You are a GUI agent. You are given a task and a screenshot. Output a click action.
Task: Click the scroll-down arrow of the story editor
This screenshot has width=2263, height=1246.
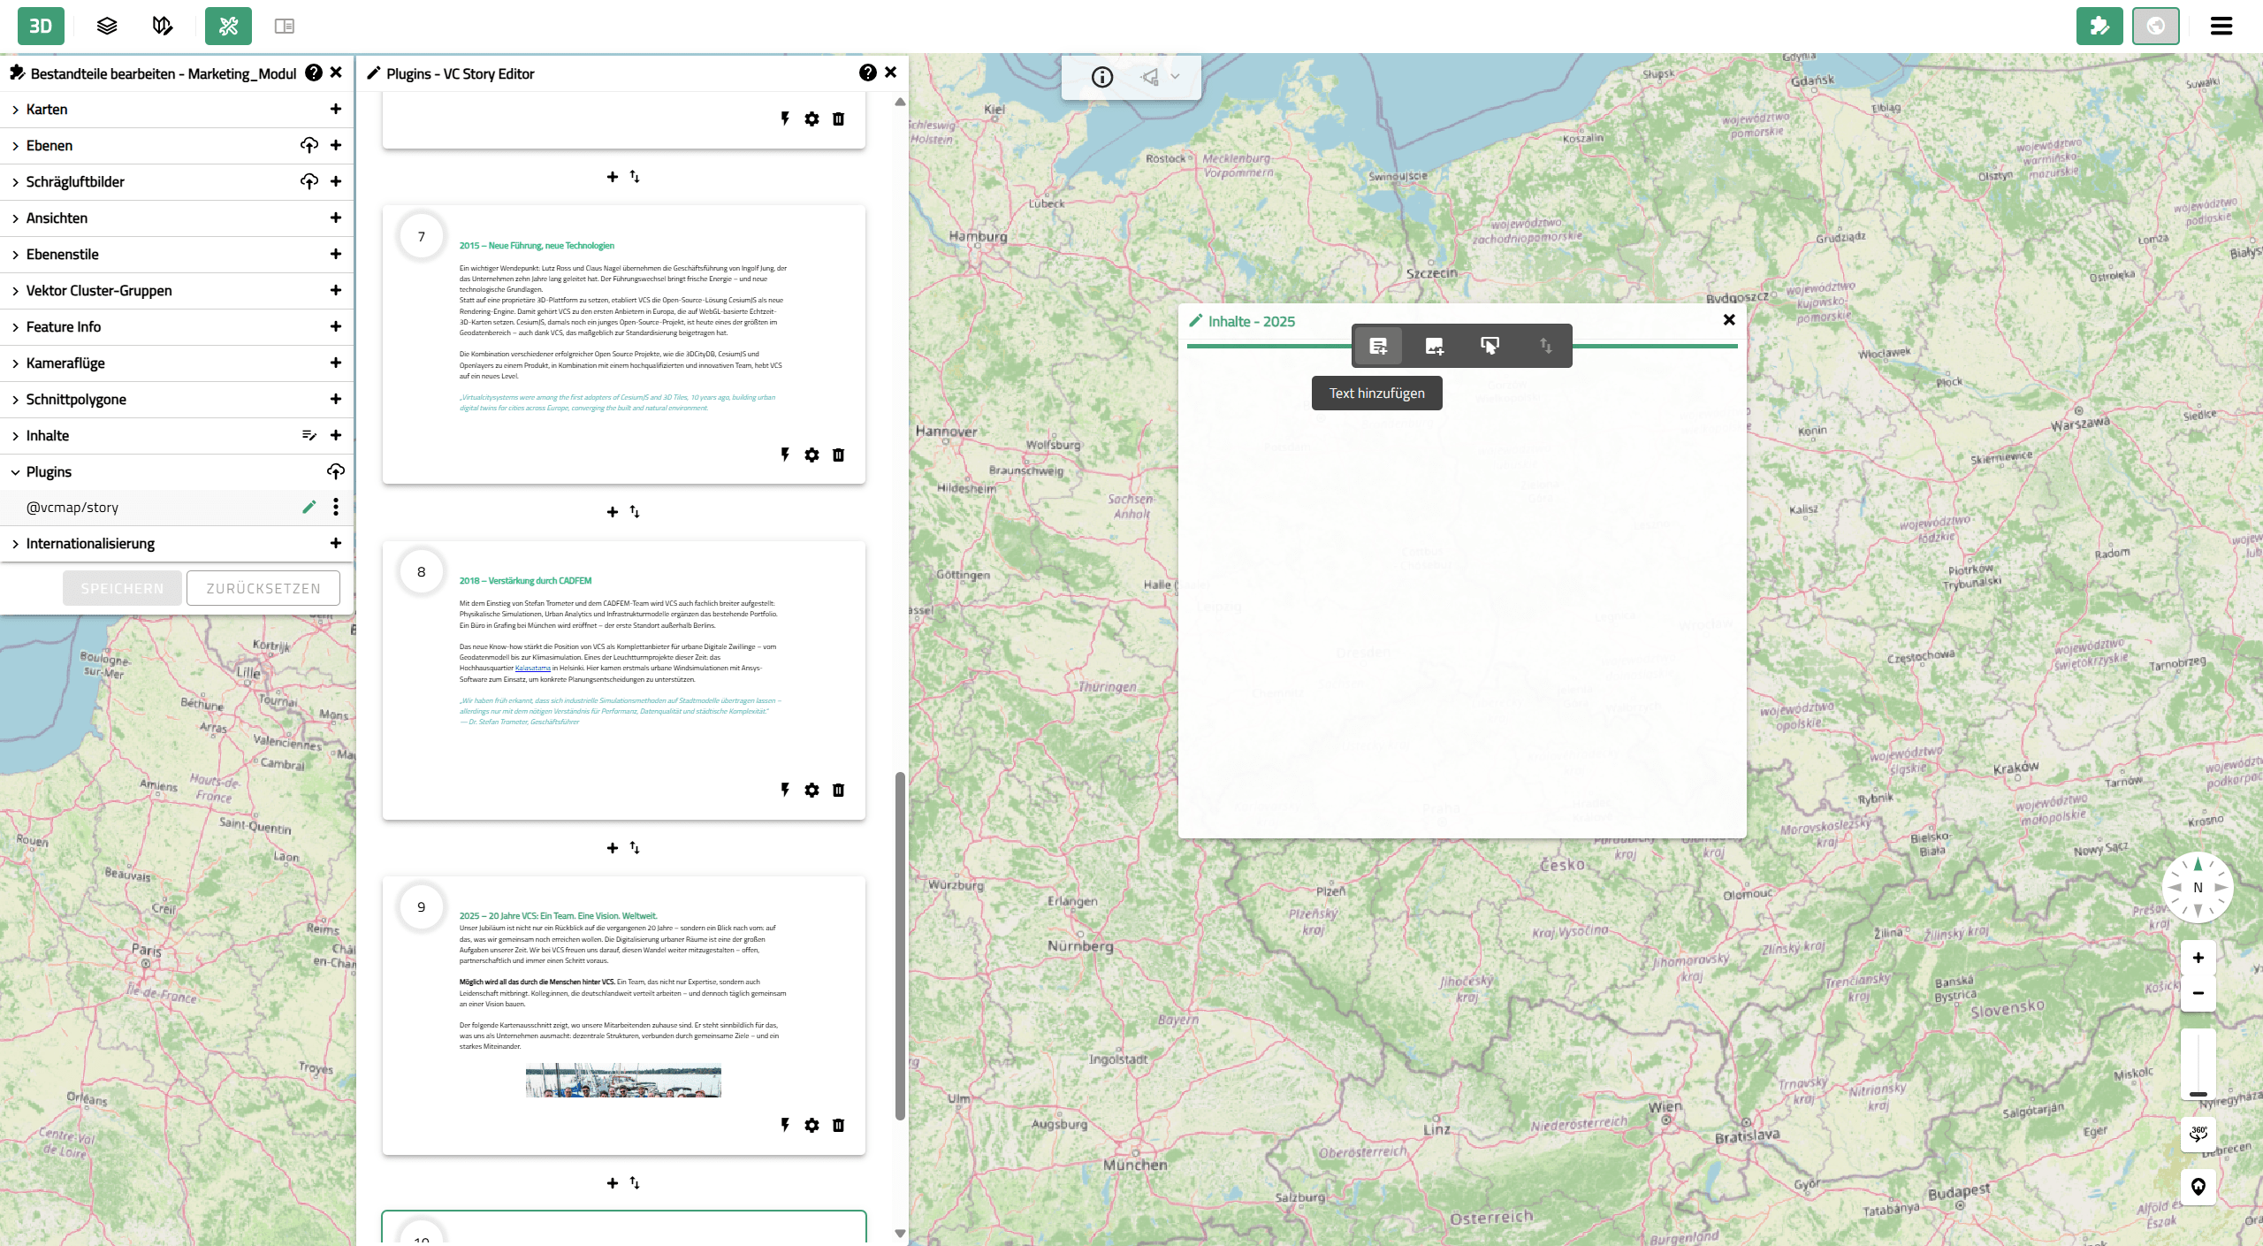tap(900, 1233)
